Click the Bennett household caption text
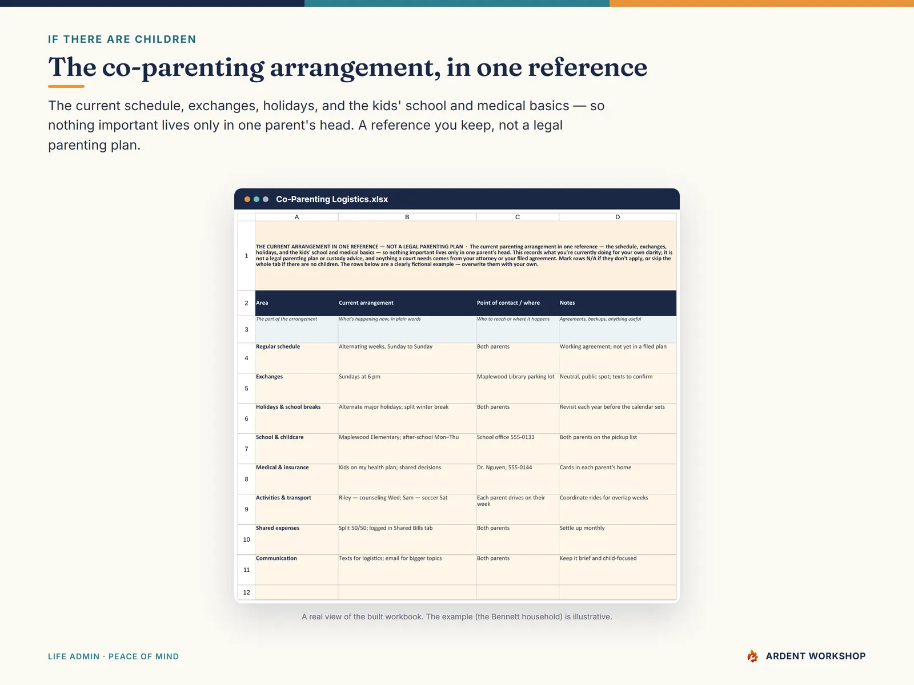 pyautogui.click(x=457, y=616)
